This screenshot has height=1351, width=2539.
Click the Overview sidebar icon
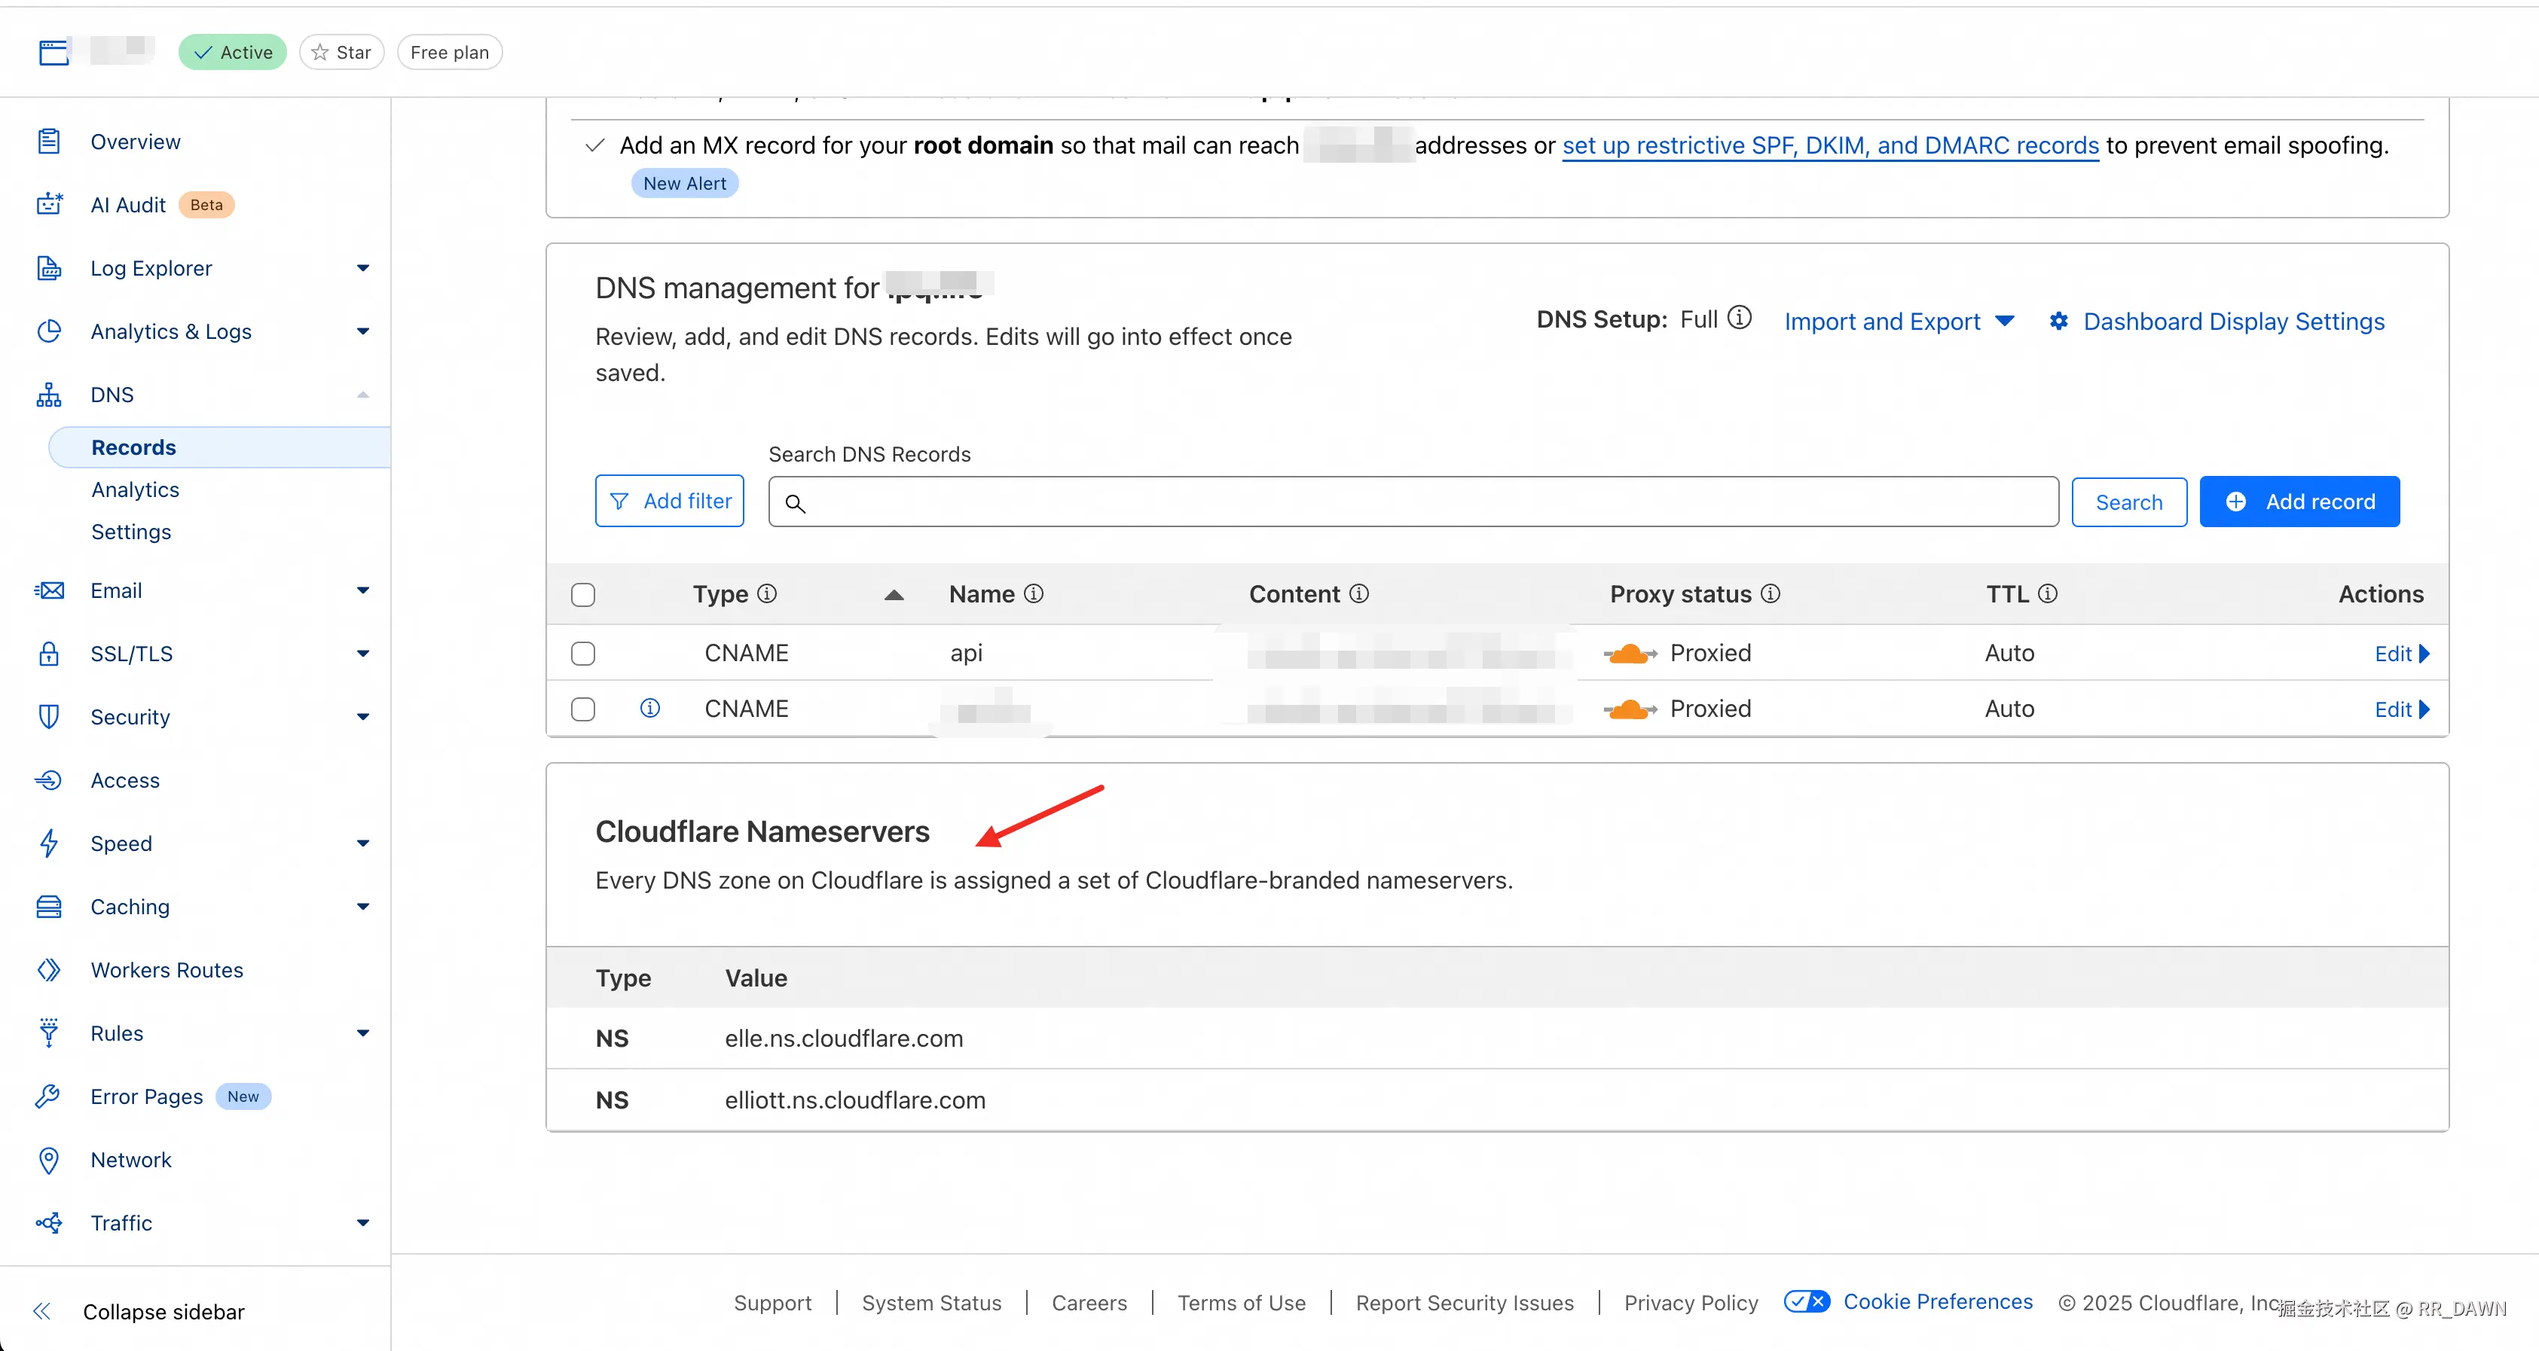[x=49, y=142]
